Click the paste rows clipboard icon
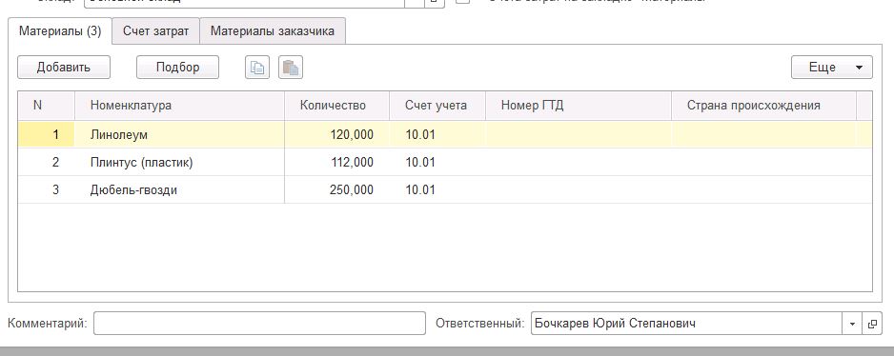 pos(291,68)
